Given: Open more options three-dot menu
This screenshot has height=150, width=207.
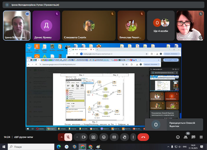Looking at the screenshot, I should tap(133, 137).
